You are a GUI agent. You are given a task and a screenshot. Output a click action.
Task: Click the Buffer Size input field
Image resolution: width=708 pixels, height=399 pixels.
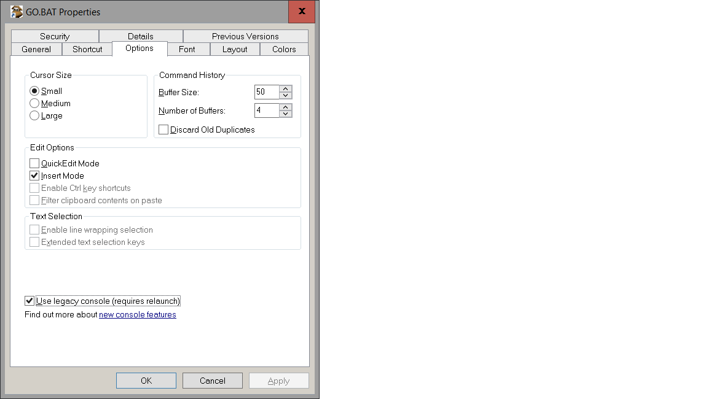[267, 92]
